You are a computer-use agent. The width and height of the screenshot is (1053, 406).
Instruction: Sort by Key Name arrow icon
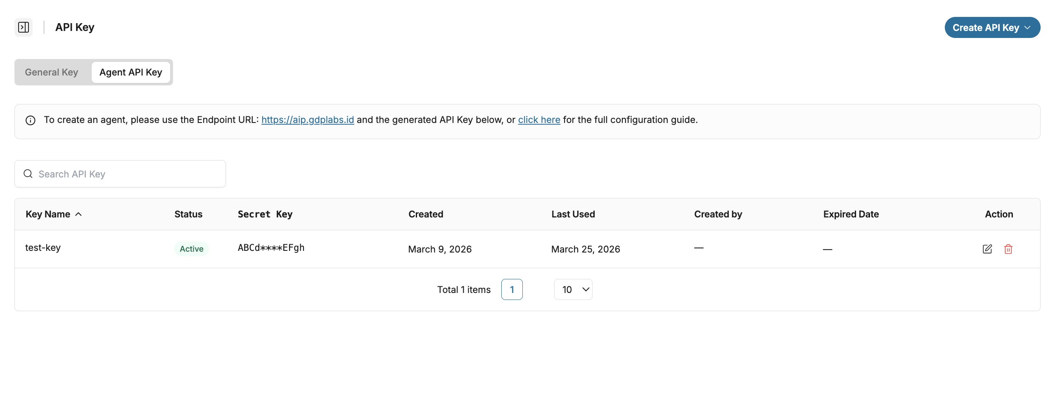coord(78,214)
